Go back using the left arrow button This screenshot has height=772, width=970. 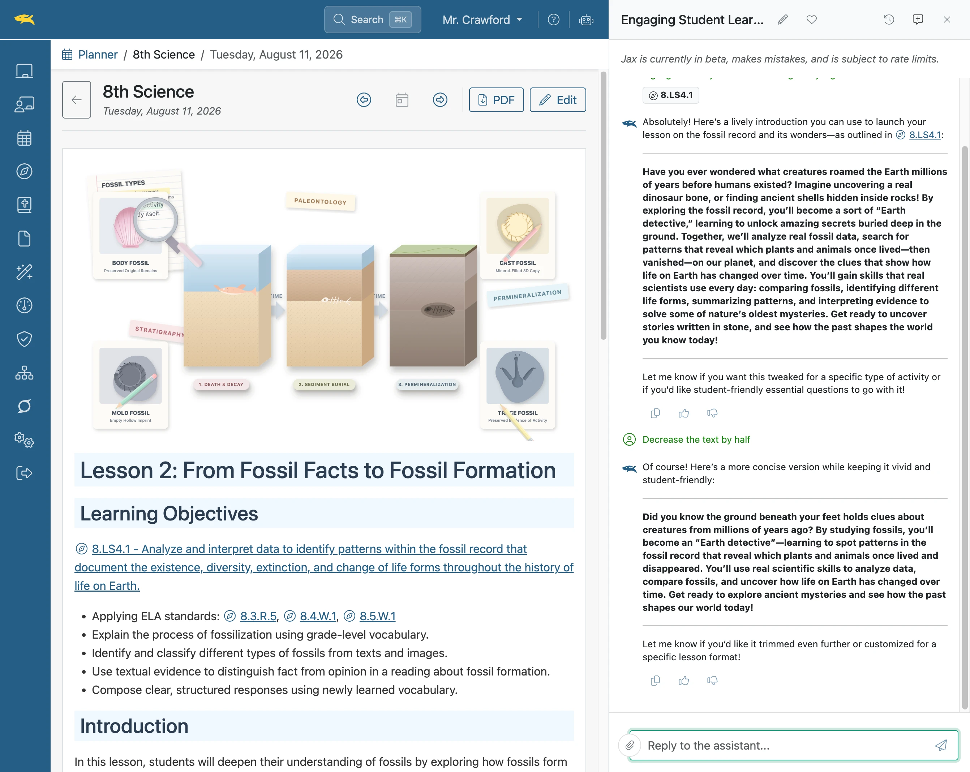(x=77, y=99)
